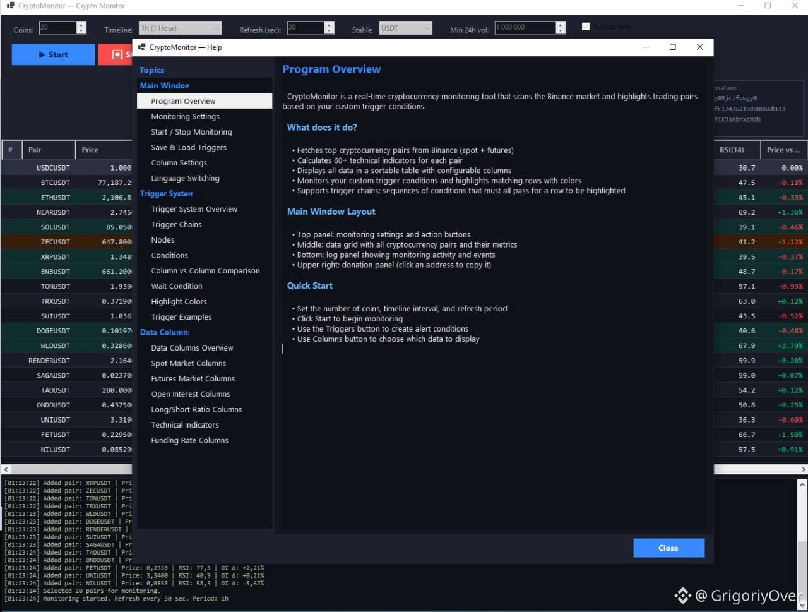808x612 pixels.
Task: Sort the grid by the Price vs column header
Action: (x=784, y=150)
